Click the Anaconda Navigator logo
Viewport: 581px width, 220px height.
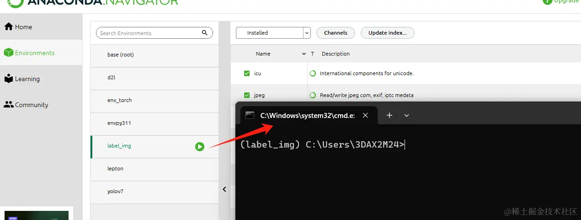(93, 3)
